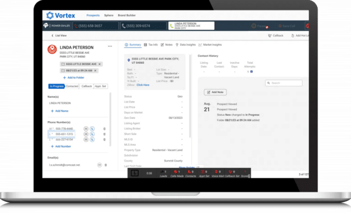The image size is (351, 213).
Task: Click Add Hot Lead button
Action: coord(300,35)
